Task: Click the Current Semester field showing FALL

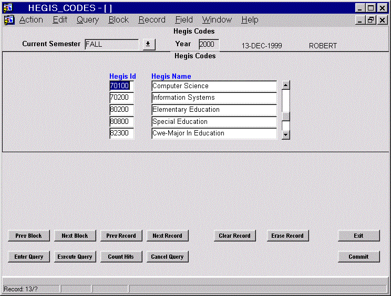Action: point(111,45)
